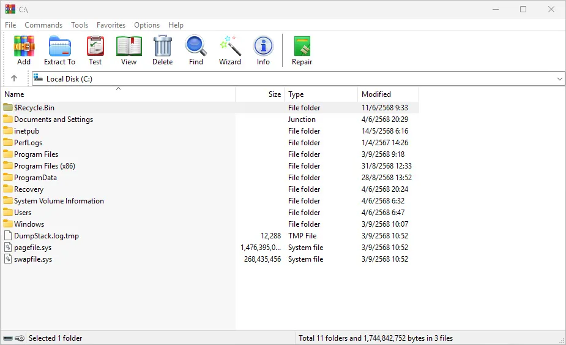The width and height of the screenshot is (566, 345).
Task: Expand the Local Disk (C:) path dropdown arrow
Action: pos(559,79)
